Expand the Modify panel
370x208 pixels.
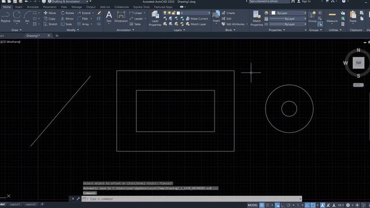73,30
